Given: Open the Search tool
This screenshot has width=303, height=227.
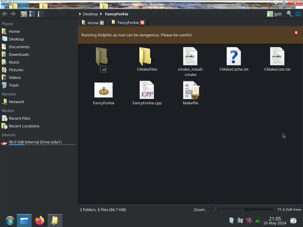Looking at the screenshot, I should pos(289,14).
